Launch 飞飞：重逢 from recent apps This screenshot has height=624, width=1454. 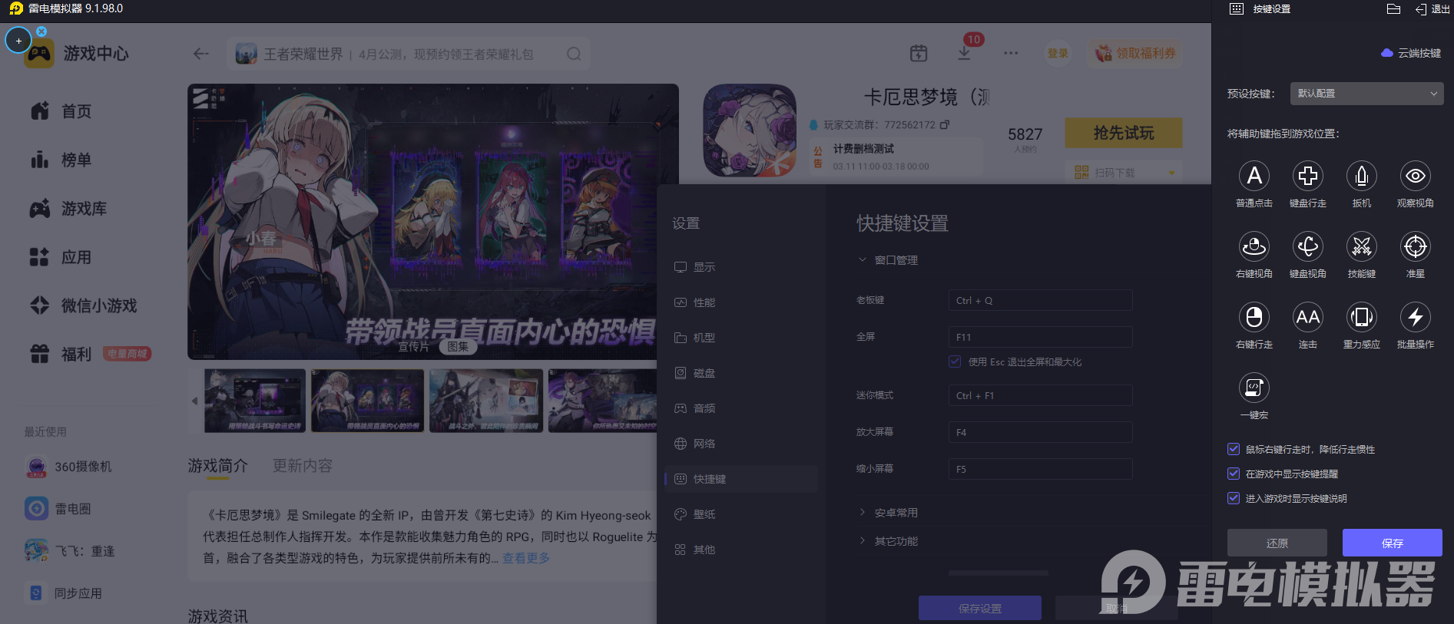(x=69, y=551)
